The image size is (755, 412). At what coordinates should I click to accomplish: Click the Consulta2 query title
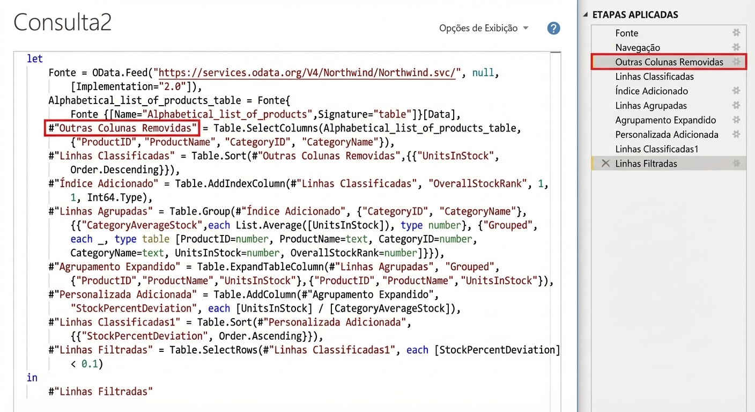(62, 23)
